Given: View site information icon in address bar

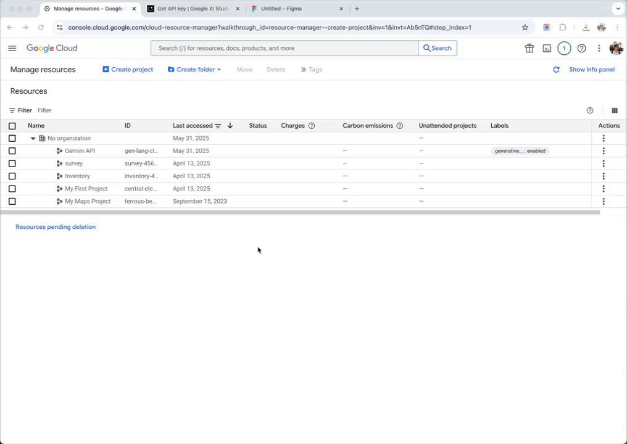Looking at the screenshot, I should (60, 28).
